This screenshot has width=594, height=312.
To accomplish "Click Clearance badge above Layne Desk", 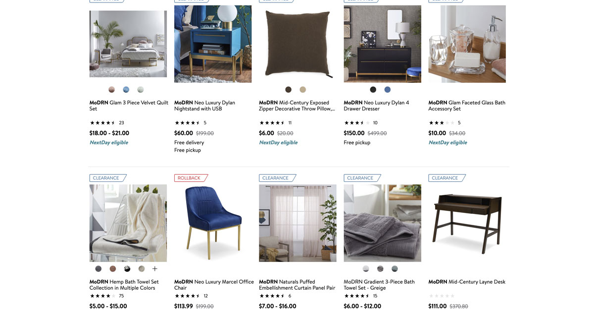I will [447, 178].
